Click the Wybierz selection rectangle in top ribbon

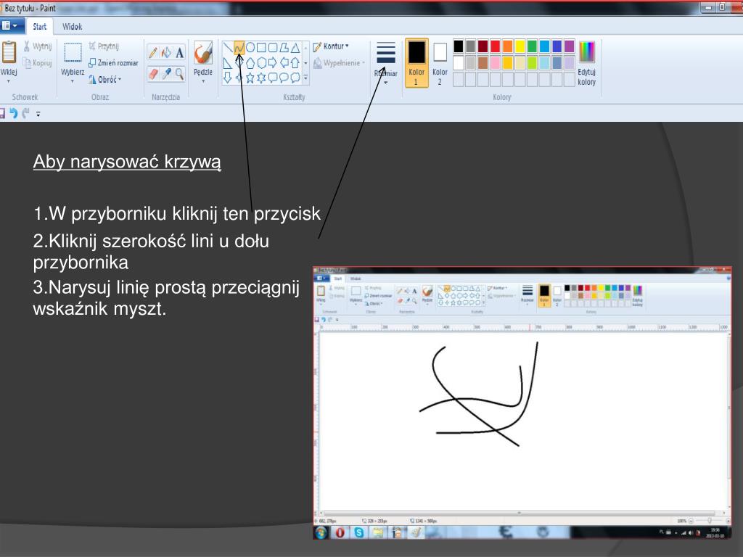(73, 52)
